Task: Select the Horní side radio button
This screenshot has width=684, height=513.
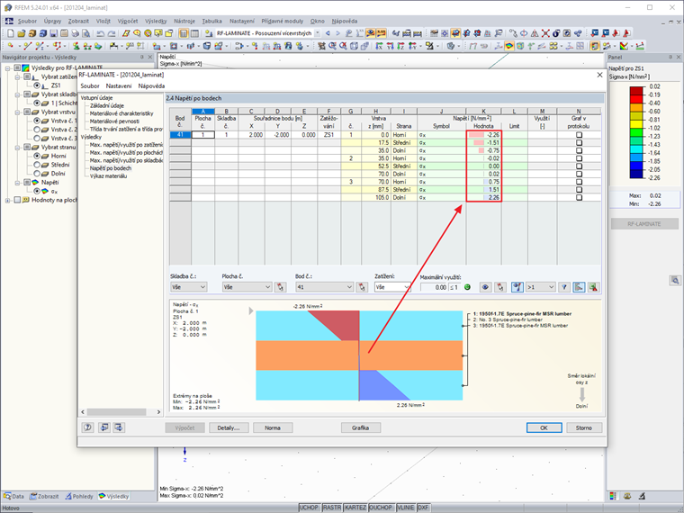Action: click(x=37, y=156)
